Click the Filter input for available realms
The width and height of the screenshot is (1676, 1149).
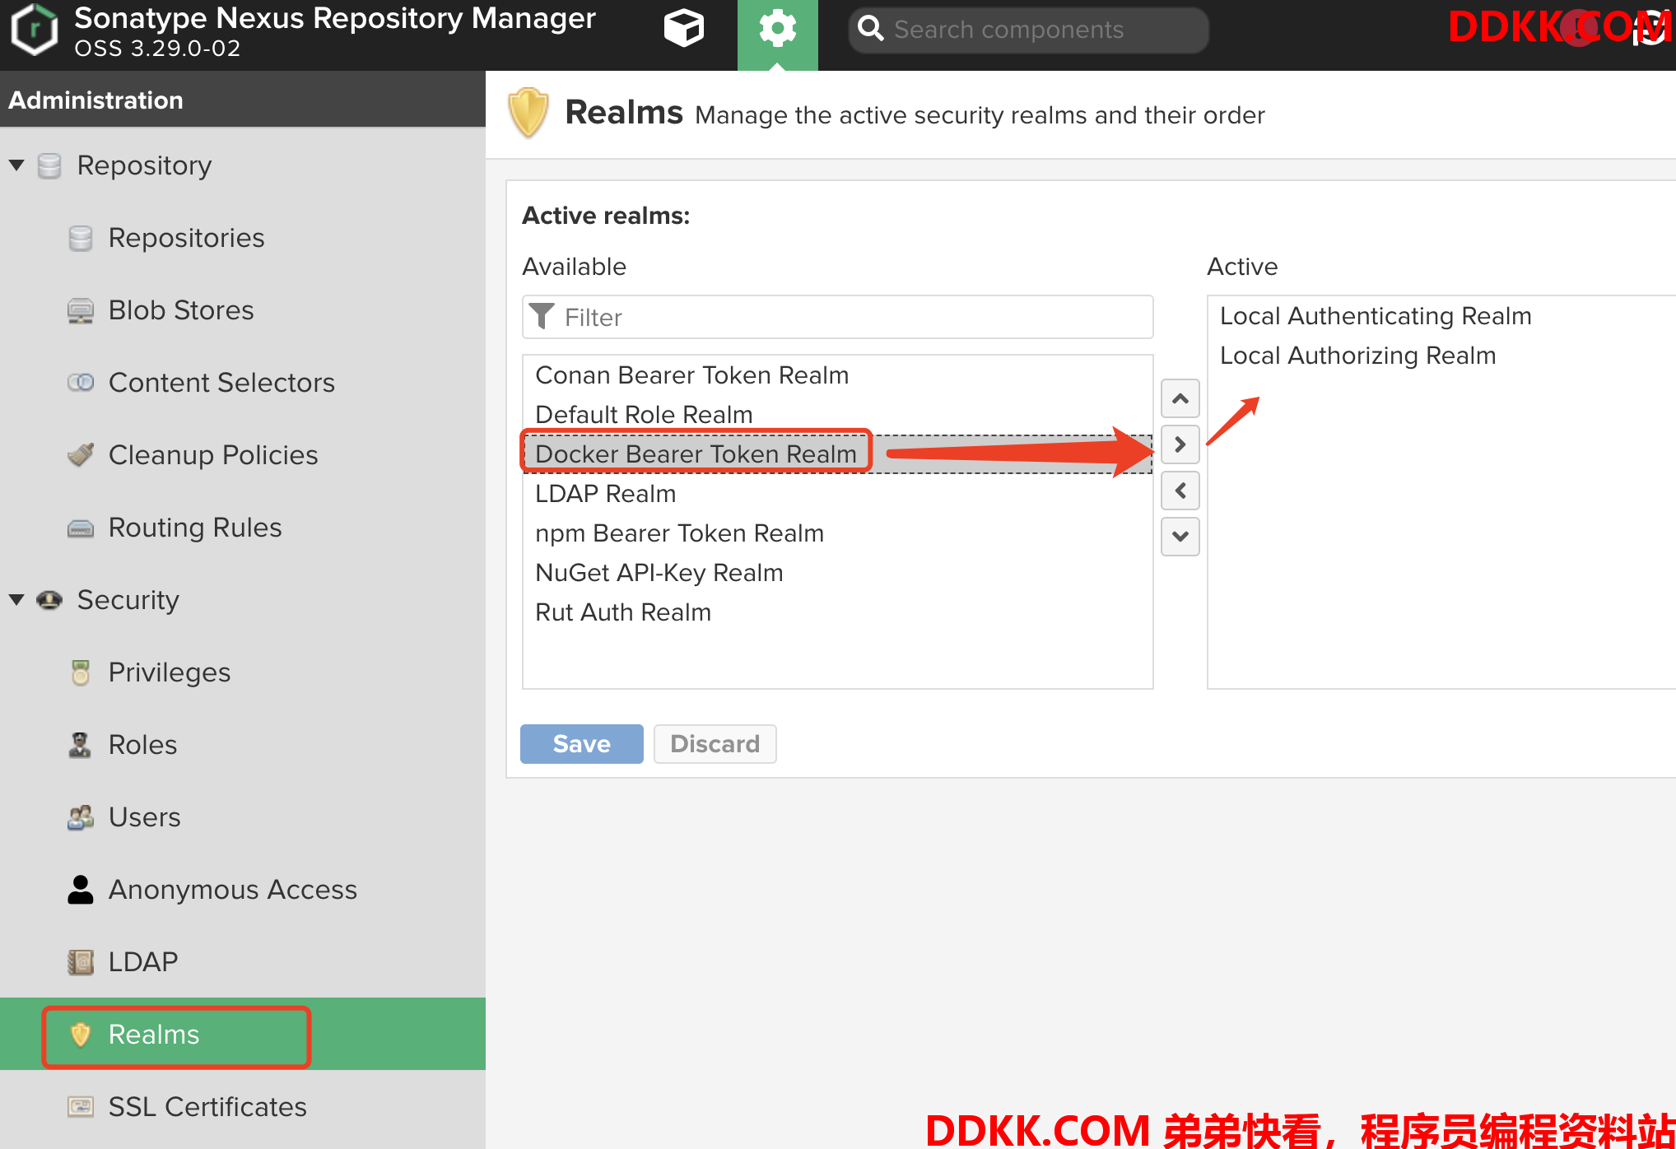[837, 317]
